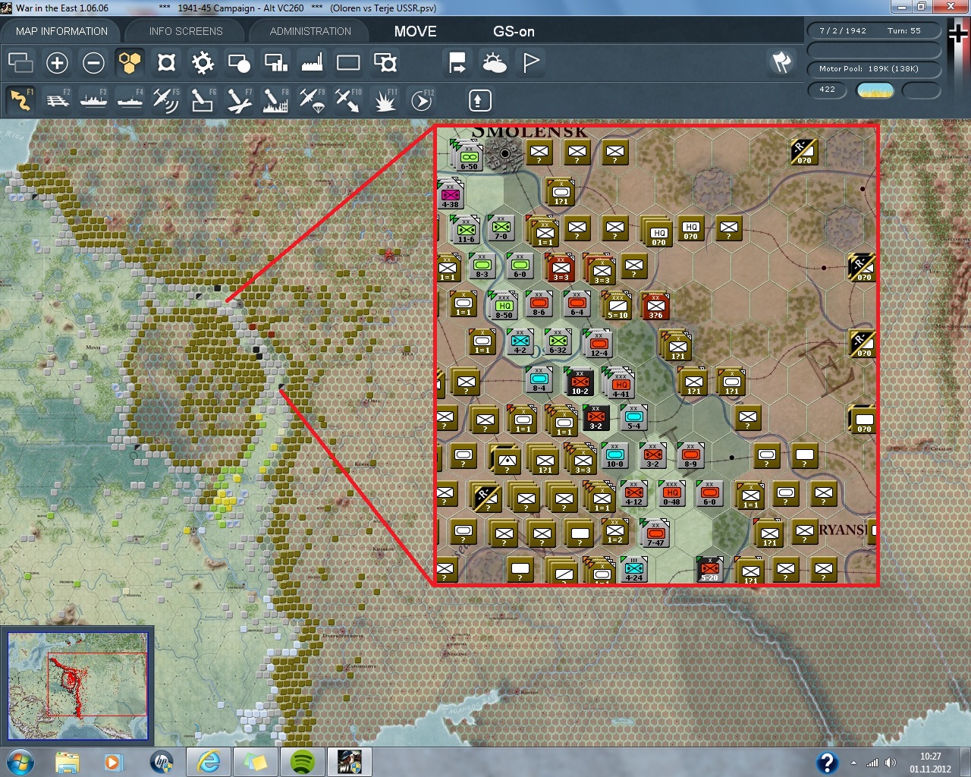Show weather with sun and cloud icon
Viewport: 971px width, 777px height.
point(494,62)
